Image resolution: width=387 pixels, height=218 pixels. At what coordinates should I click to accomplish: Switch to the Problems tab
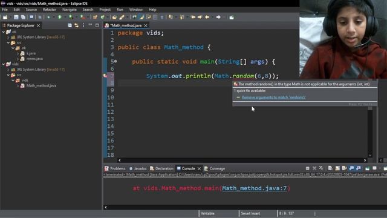tap(115, 168)
